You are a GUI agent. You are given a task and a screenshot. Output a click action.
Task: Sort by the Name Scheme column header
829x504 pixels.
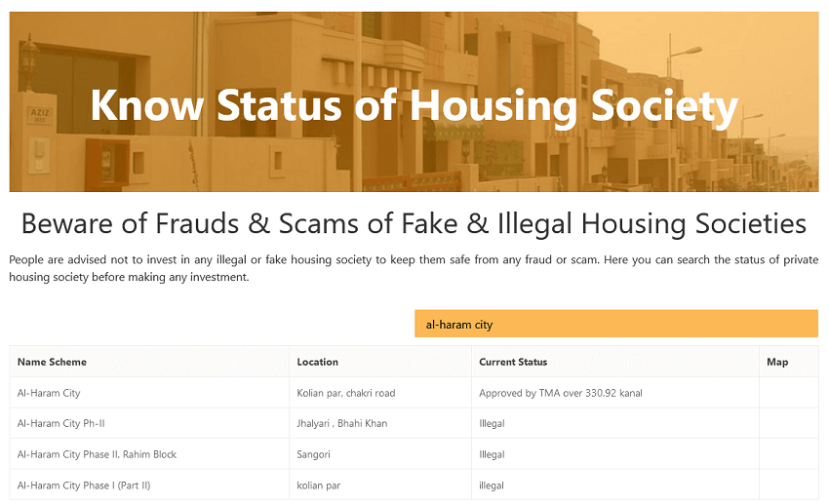52,362
